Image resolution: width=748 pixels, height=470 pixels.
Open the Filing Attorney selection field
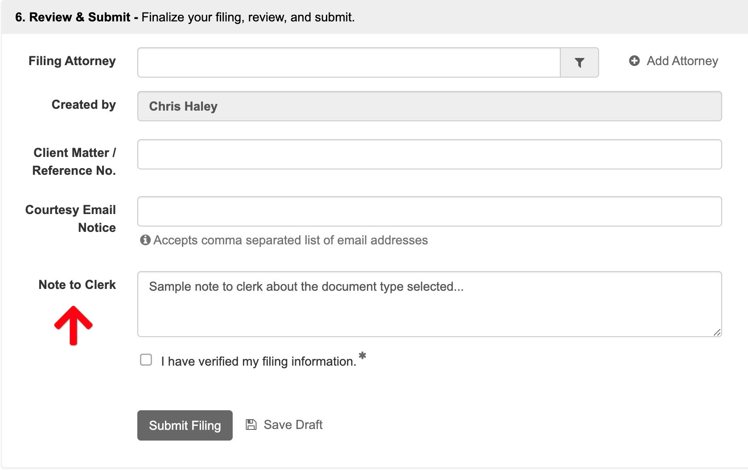click(349, 62)
